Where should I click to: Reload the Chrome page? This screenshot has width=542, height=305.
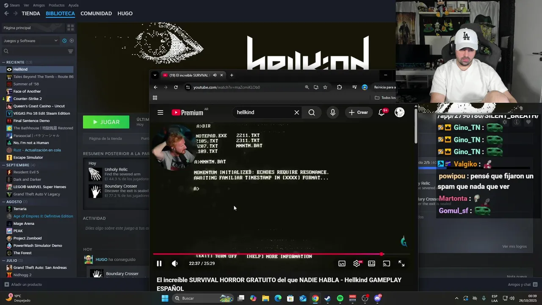tap(176, 87)
